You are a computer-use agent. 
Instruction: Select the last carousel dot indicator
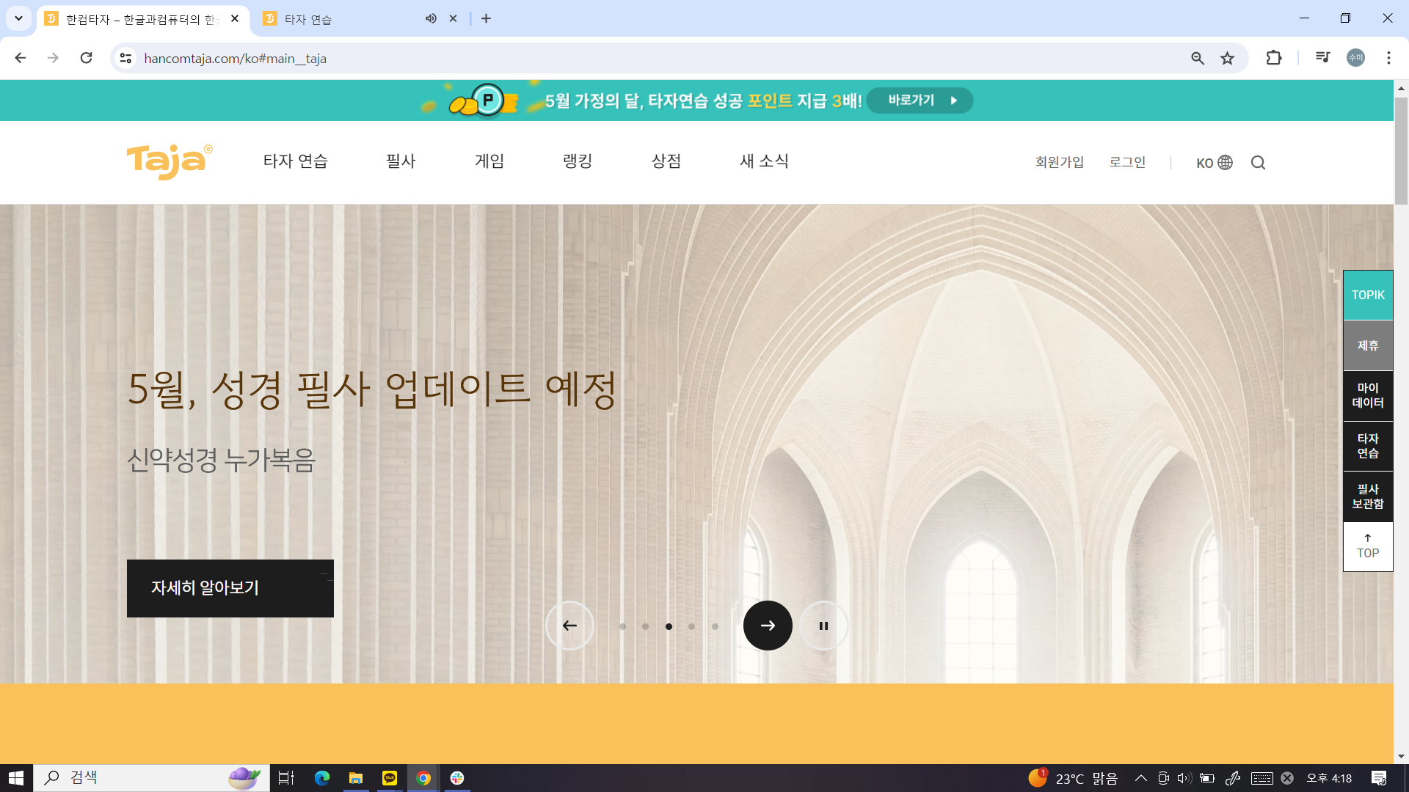[715, 626]
